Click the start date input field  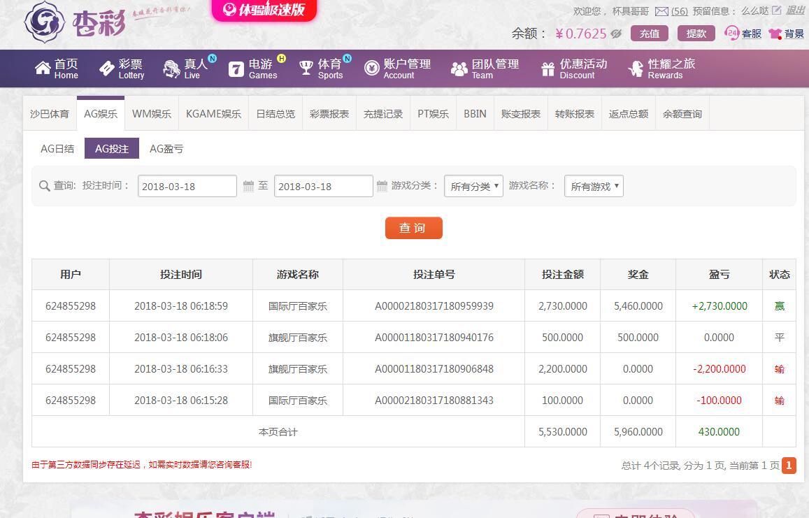pyautogui.click(x=187, y=186)
